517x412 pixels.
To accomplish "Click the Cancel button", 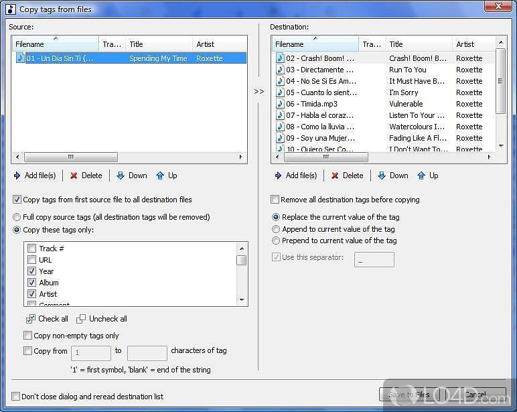I will [x=475, y=395].
